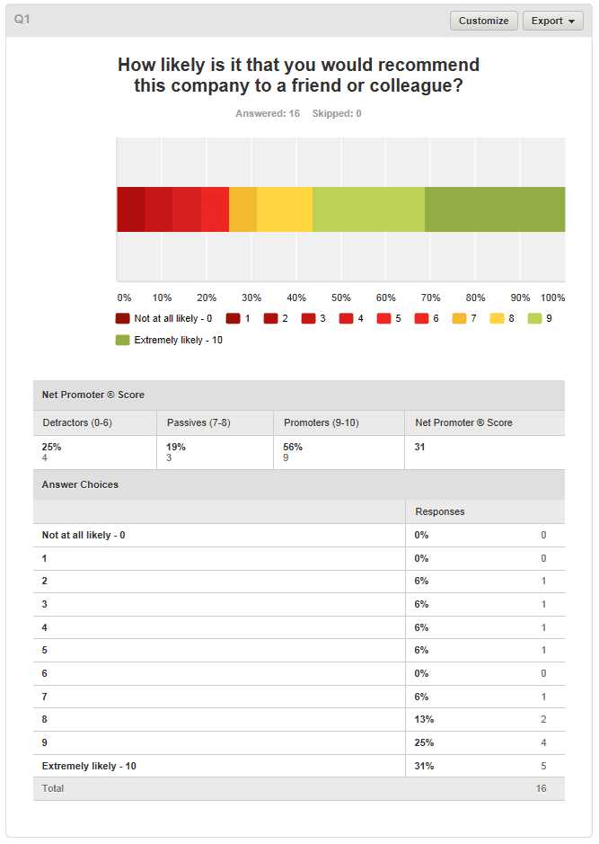Click the light green bar segment for rating 9

click(368, 209)
